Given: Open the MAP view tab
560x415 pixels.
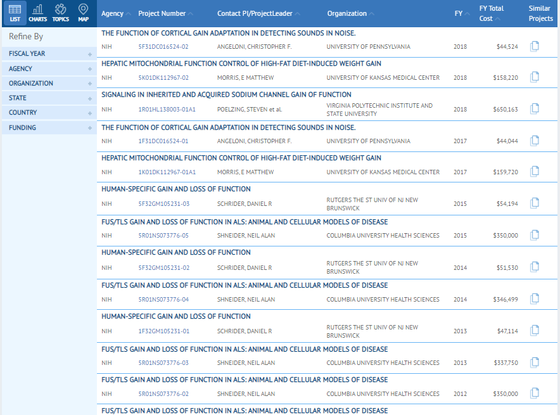Looking at the screenshot, I should [x=83, y=13].
